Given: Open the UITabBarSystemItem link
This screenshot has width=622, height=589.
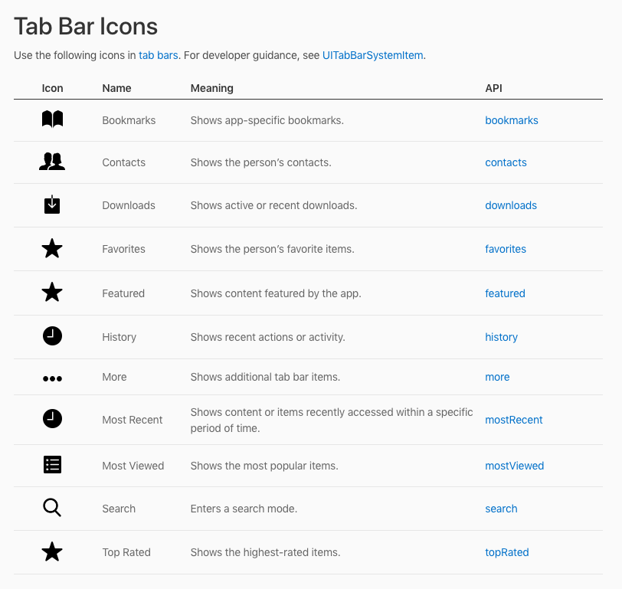Looking at the screenshot, I should click(372, 55).
